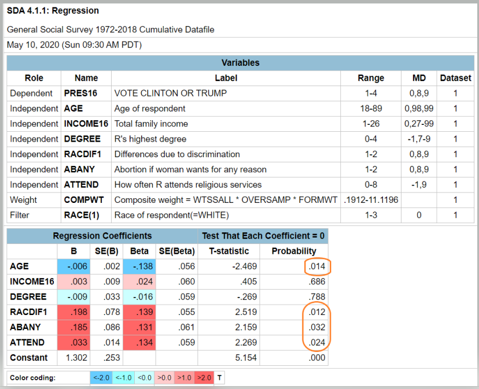Click the SDA 4.1.1: Regression title
The height and width of the screenshot is (389, 479).
tap(53, 10)
